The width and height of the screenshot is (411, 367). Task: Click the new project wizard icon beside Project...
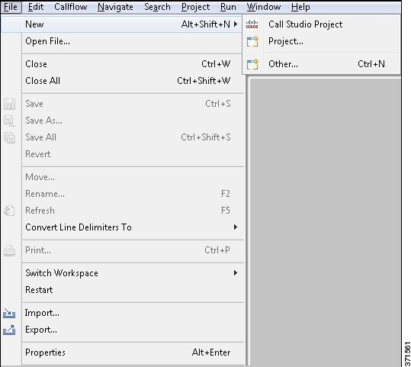pos(252,41)
